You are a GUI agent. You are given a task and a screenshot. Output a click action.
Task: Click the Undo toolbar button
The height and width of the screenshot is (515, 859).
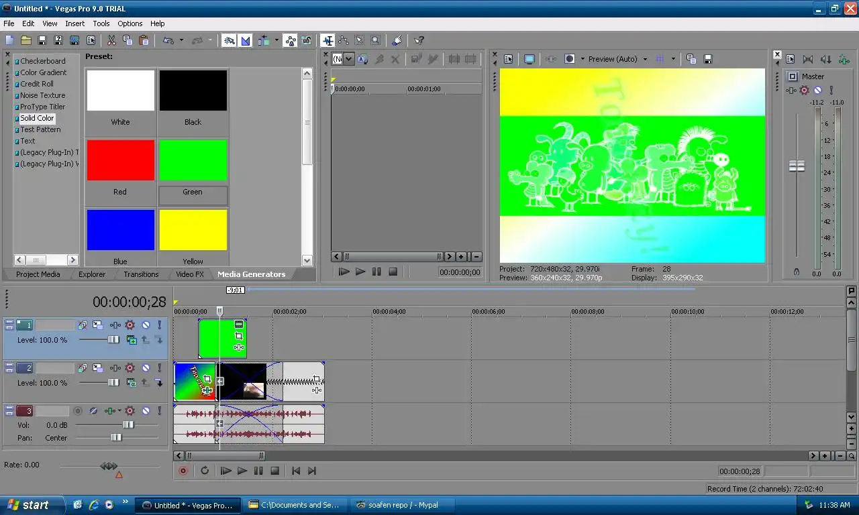pyautogui.click(x=168, y=40)
